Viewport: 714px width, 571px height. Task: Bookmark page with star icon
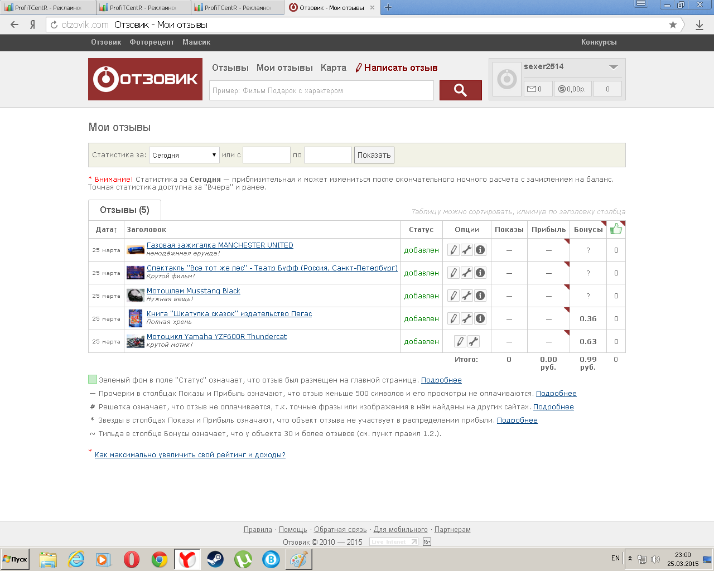coord(673,25)
